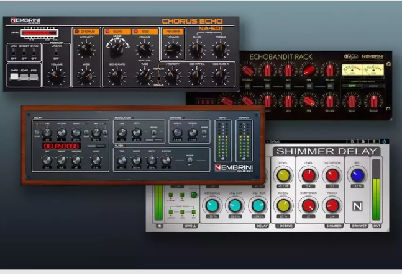This screenshot has height=274, width=402.
Task: Toggle the Sync switch on Delay3000
Action: click(37, 132)
